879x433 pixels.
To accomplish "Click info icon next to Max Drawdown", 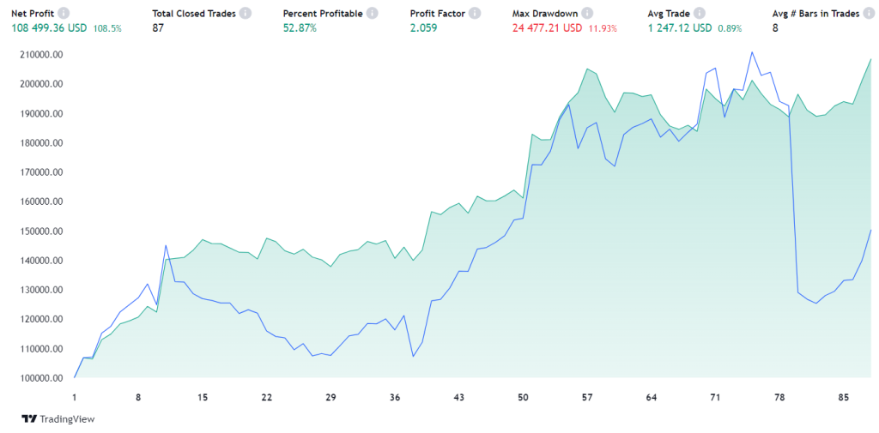I will 587,14.
